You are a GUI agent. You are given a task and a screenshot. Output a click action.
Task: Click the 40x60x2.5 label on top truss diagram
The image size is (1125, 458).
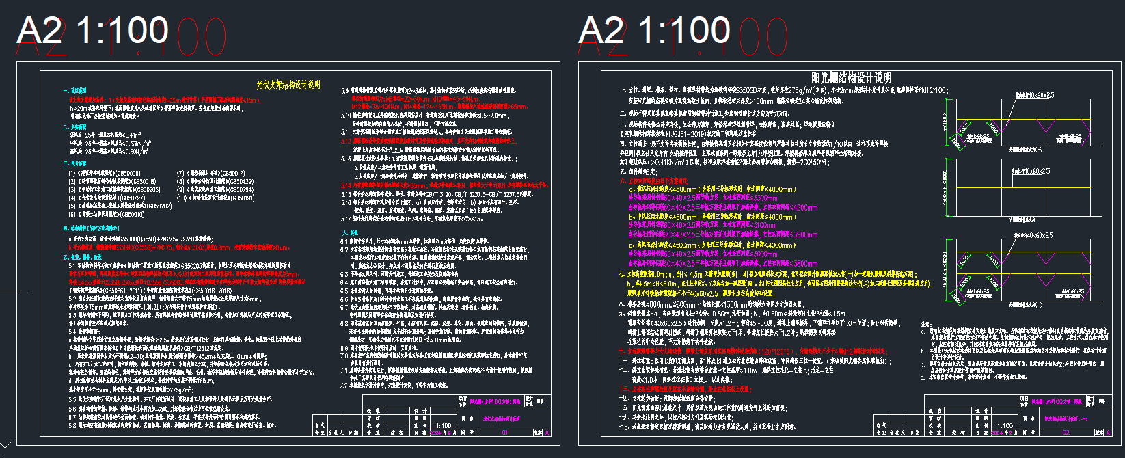click(x=1034, y=96)
